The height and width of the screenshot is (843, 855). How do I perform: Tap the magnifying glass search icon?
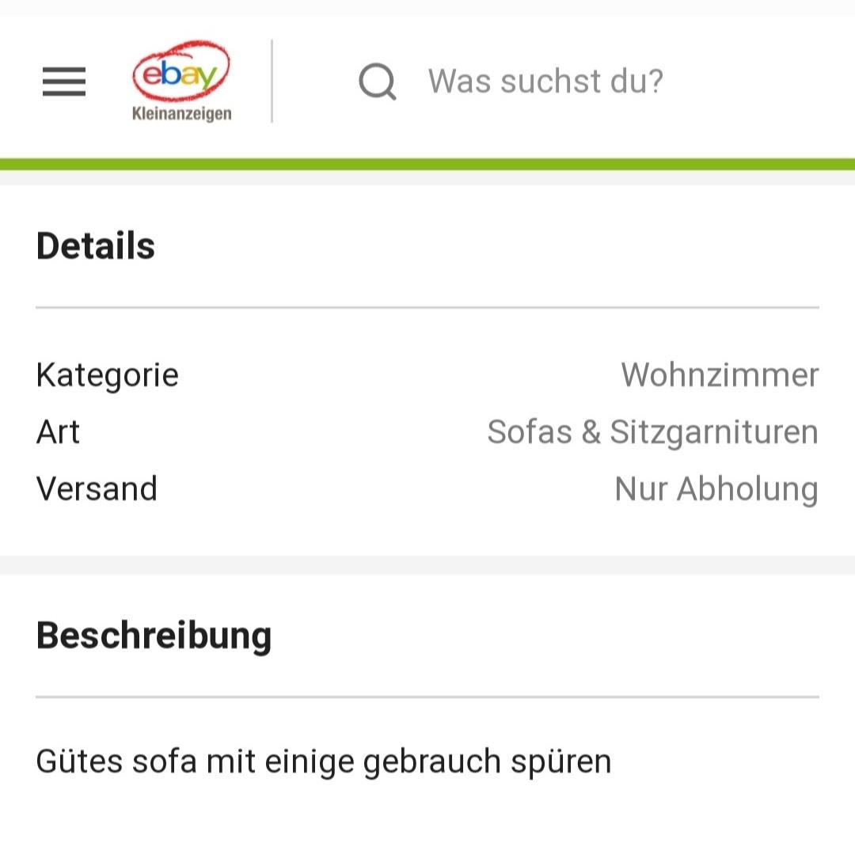[378, 82]
